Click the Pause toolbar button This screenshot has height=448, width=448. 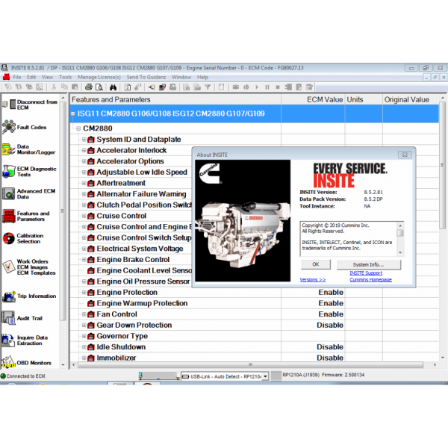pos(267,87)
